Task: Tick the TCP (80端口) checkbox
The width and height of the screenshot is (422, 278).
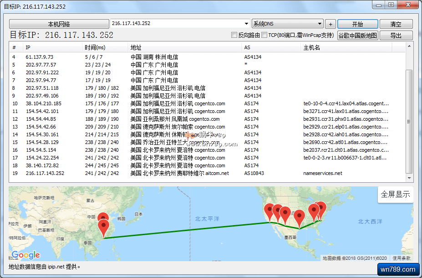Action: [264, 35]
